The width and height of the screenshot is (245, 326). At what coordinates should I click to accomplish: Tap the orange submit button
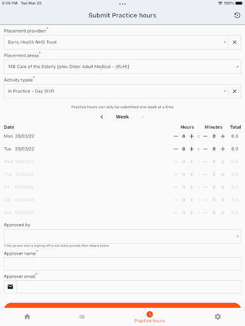(122, 306)
